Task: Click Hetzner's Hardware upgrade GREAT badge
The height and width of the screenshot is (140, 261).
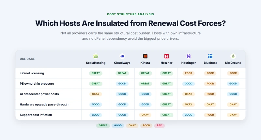Action: (x=166, y=105)
